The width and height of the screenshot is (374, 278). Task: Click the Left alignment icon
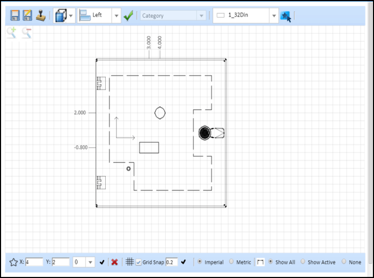tap(84, 15)
